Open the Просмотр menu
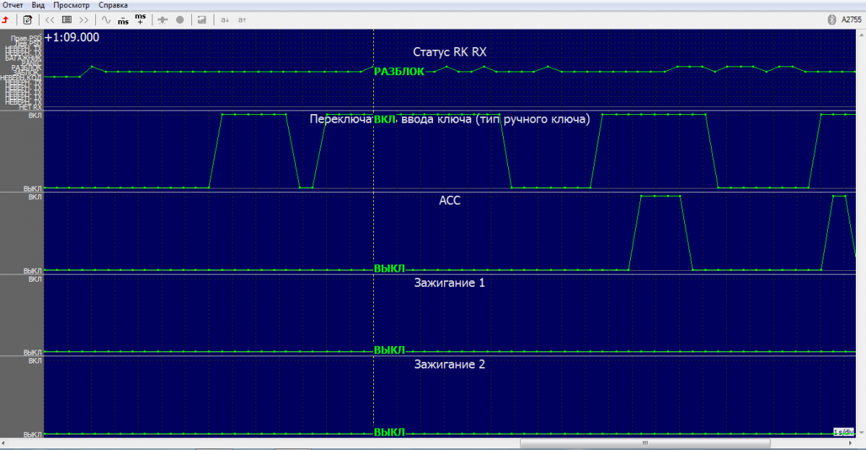 pyautogui.click(x=71, y=5)
